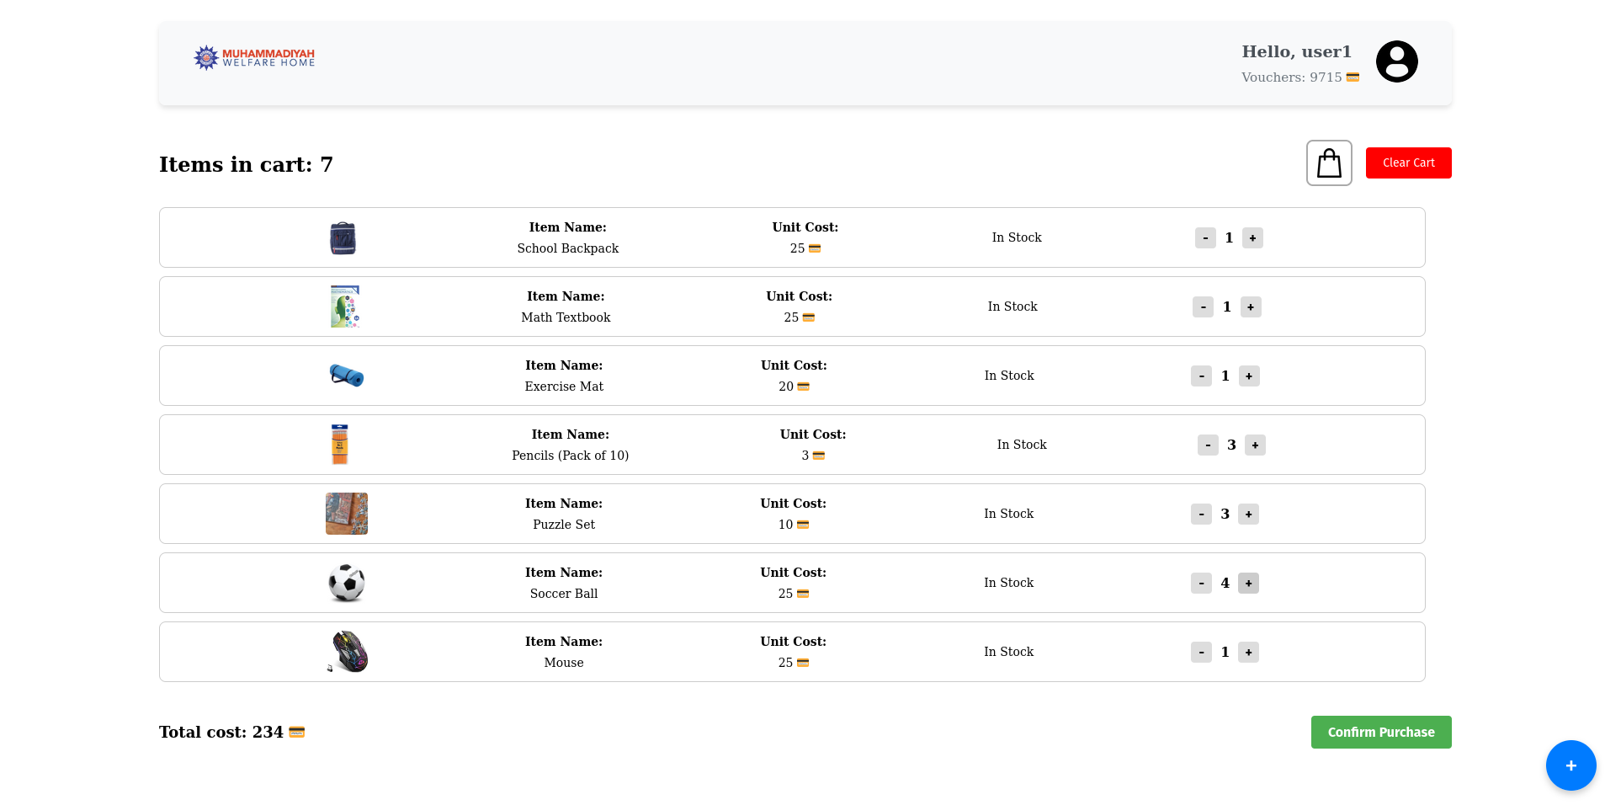Confirm the purchase with green button

tap(1380, 732)
